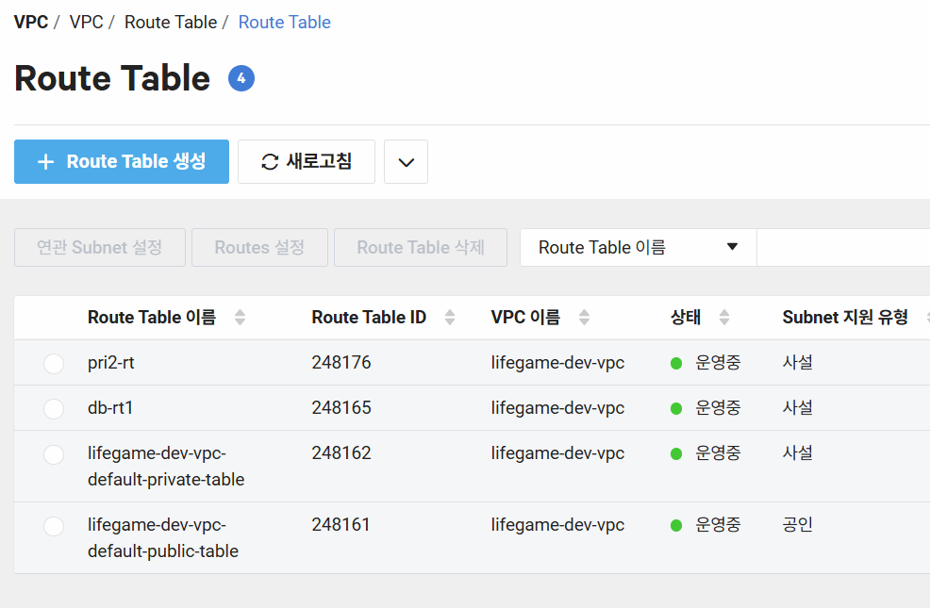Image resolution: width=930 pixels, height=608 pixels.
Task: Select the db-rt1 radio button
Action: (x=54, y=409)
